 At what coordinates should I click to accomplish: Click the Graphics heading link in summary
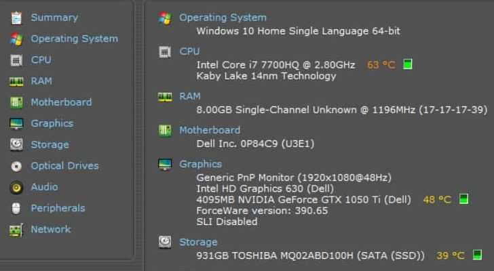tap(200, 164)
